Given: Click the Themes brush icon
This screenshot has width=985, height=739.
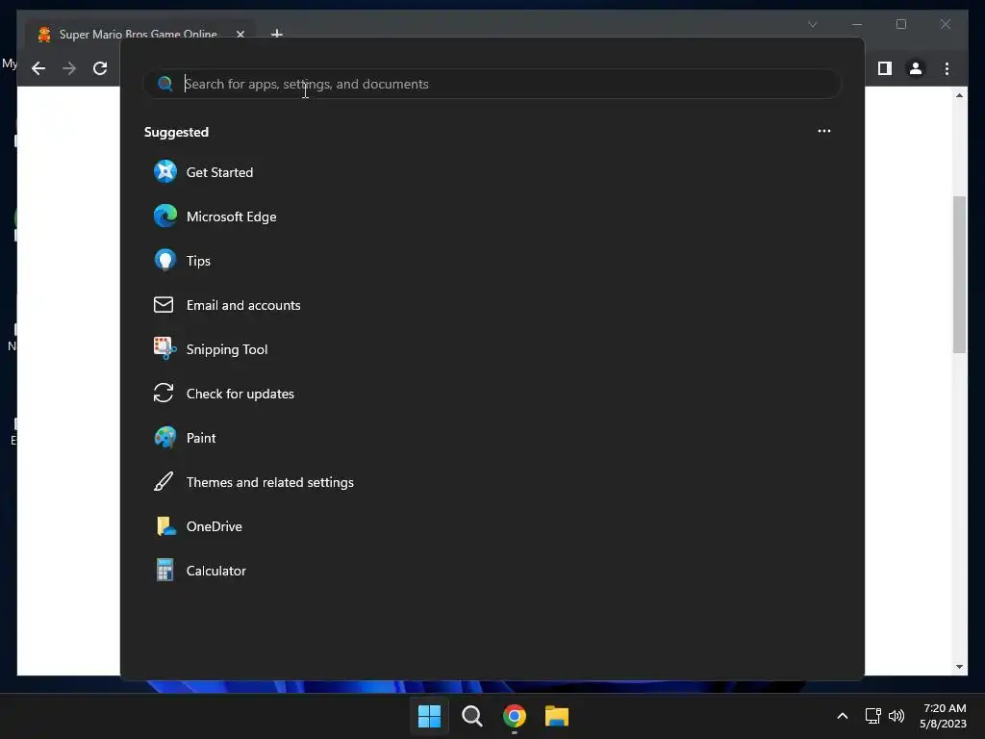Looking at the screenshot, I should coord(164,482).
